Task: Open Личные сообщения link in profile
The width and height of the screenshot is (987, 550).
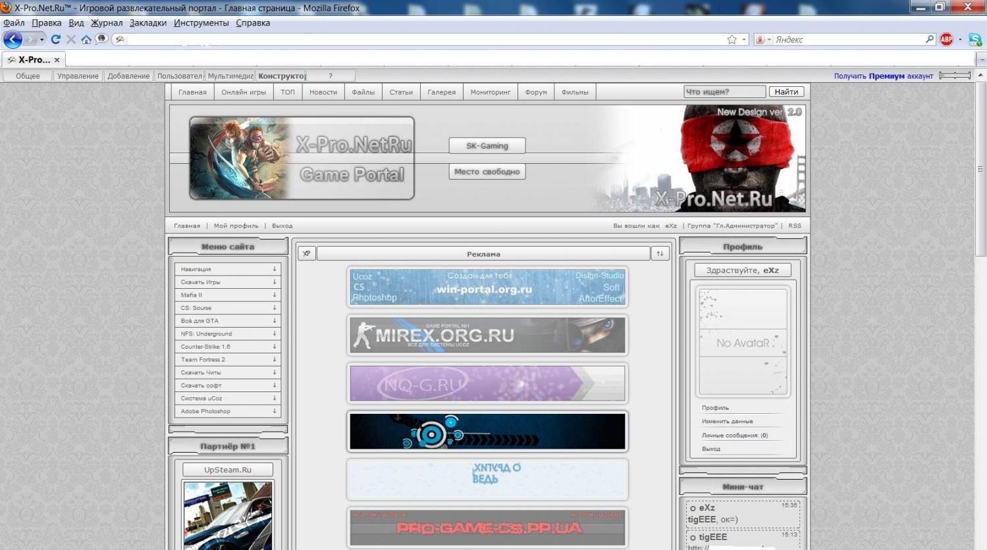Action: pos(734,436)
